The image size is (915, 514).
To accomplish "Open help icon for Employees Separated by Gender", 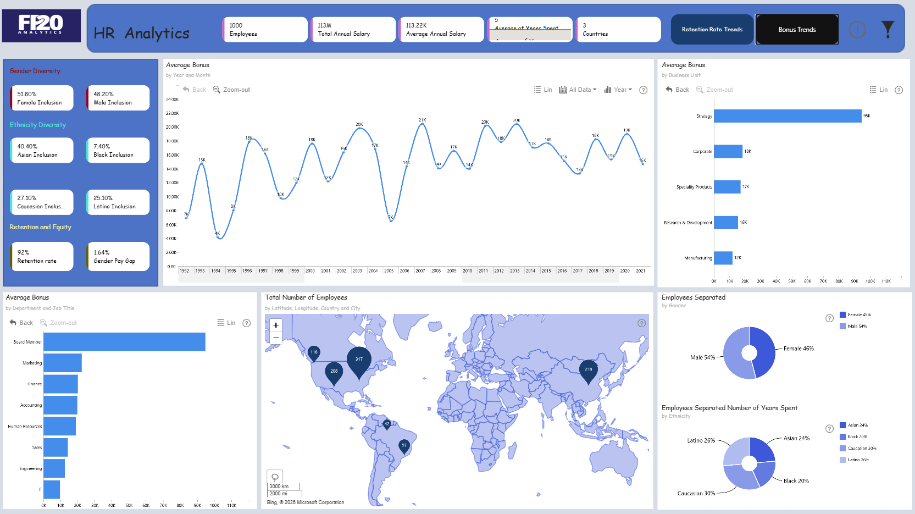I will 830,318.
